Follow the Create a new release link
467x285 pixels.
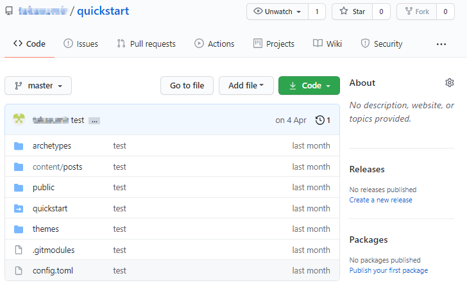pyautogui.click(x=380, y=200)
